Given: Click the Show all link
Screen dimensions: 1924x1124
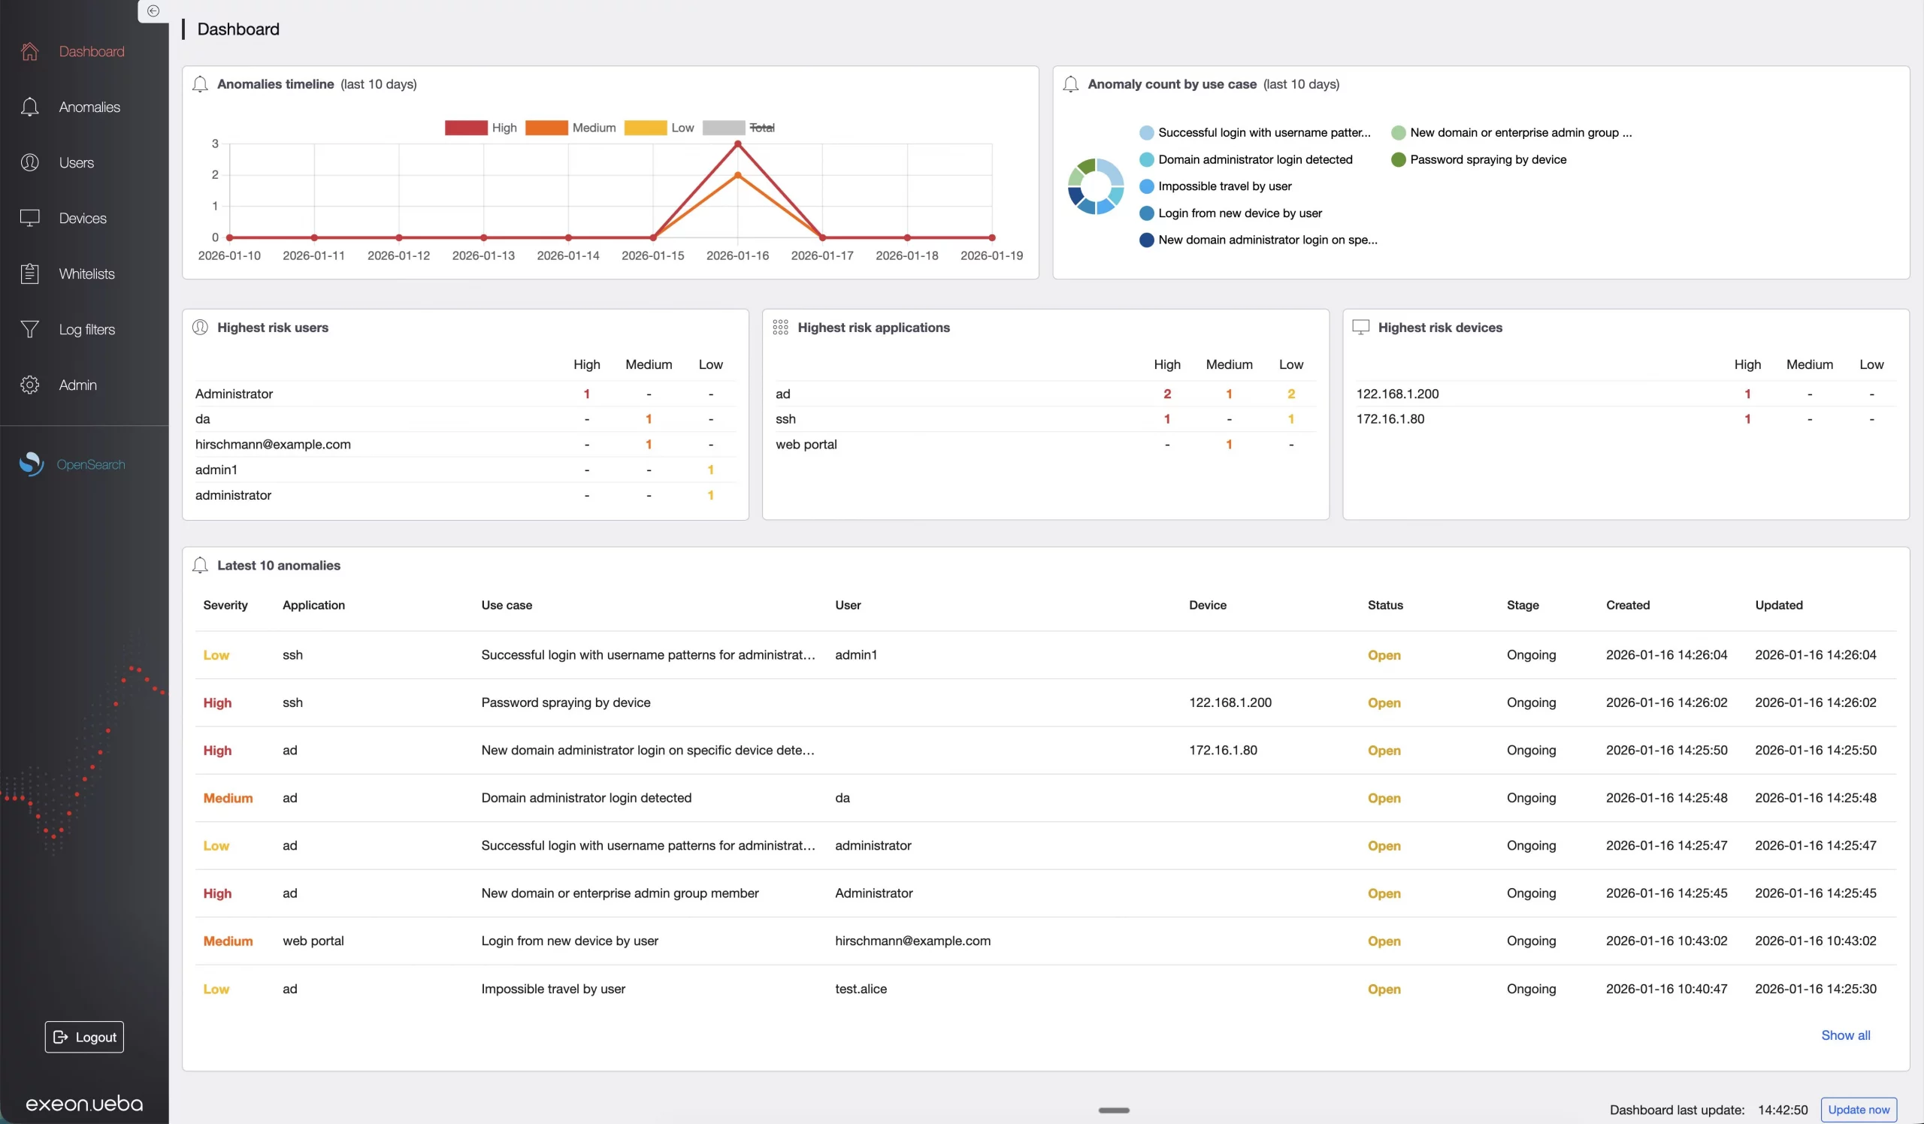Looking at the screenshot, I should coord(1844,1035).
